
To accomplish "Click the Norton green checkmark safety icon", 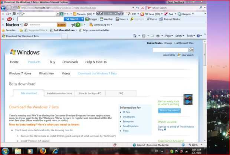I will [x=78, y=24].
